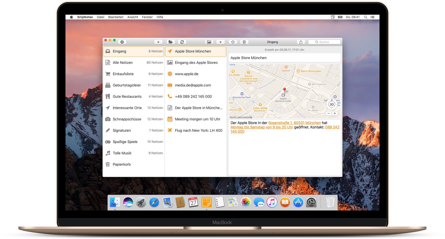Click the note title field Apple Store München
Screen dimensions: 445x239
(284, 58)
